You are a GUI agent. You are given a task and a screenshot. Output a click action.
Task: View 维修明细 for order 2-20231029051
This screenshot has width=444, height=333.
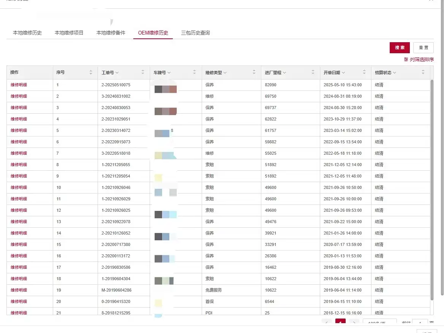pyautogui.click(x=19, y=119)
